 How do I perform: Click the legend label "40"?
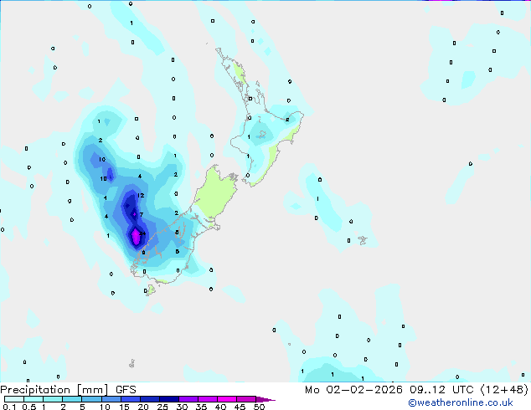(x=220, y=407)
